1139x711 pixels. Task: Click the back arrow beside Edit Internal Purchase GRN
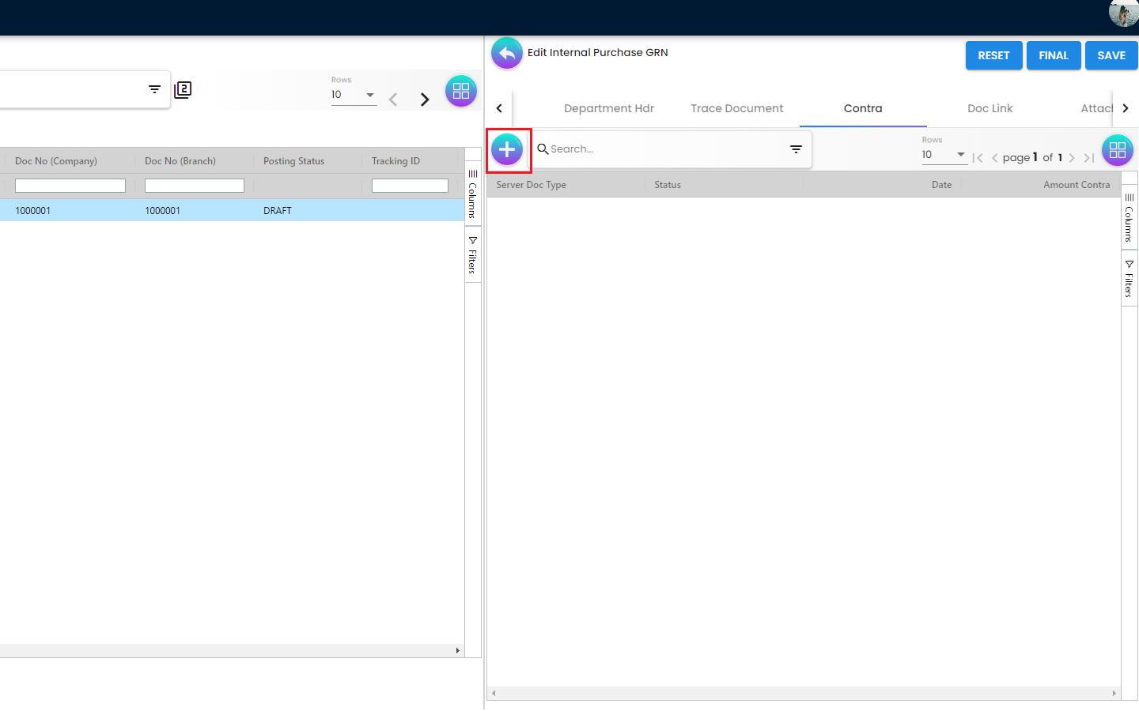(x=507, y=54)
